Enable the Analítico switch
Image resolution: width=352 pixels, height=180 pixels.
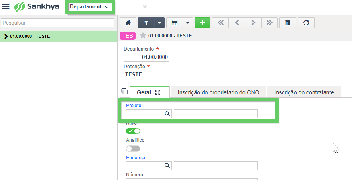[x=133, y=149]
